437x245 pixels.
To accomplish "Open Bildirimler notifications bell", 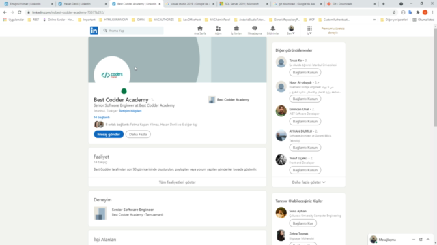I will [x=273, y=30].
